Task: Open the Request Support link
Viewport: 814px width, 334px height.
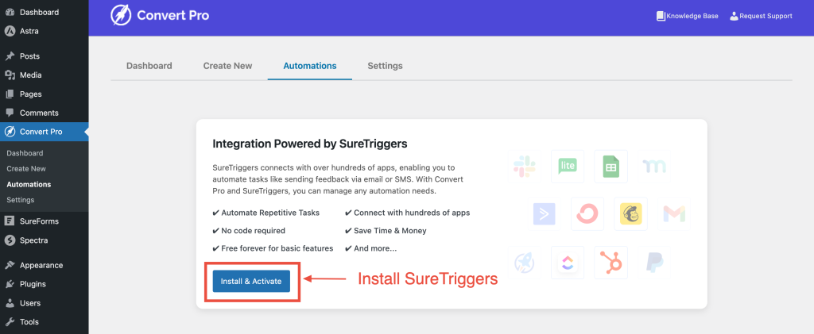Action: [x=761, y=16]
